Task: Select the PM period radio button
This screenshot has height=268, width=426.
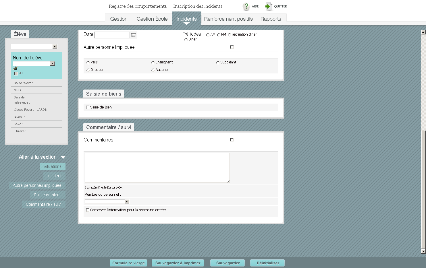Action: pos(219,35)
